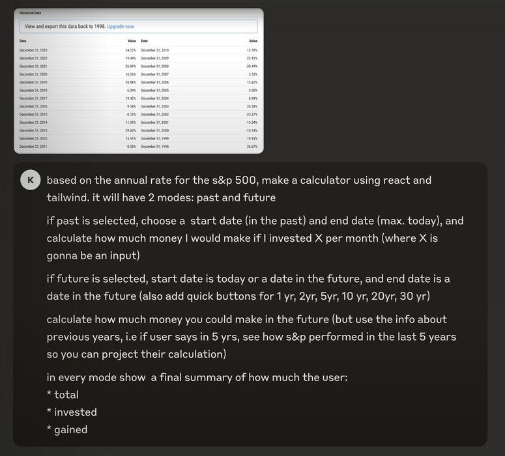Click the message paragraph starting 'based on the annual'
Screen dimensions: 505x456
click(239, 189)
